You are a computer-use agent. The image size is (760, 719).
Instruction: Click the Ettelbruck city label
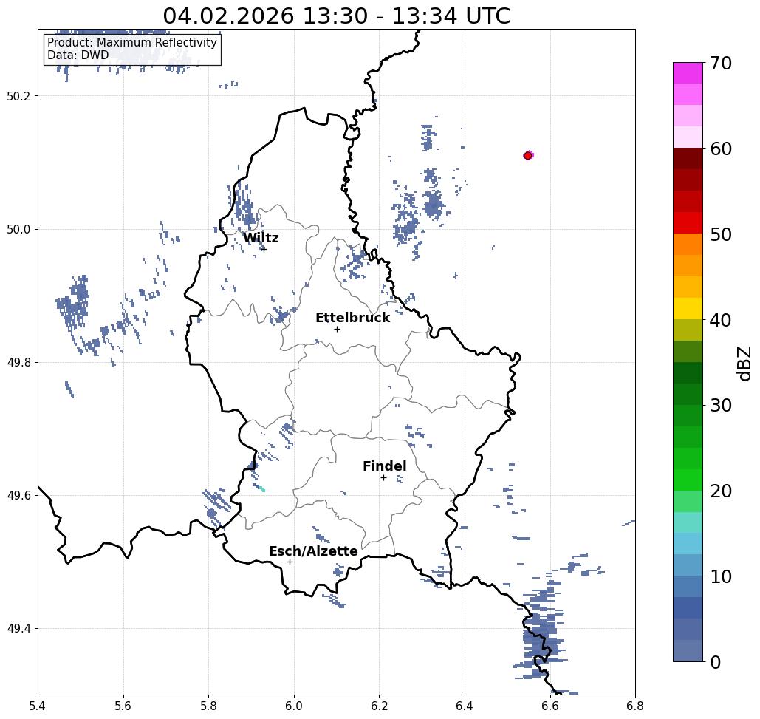353,318
